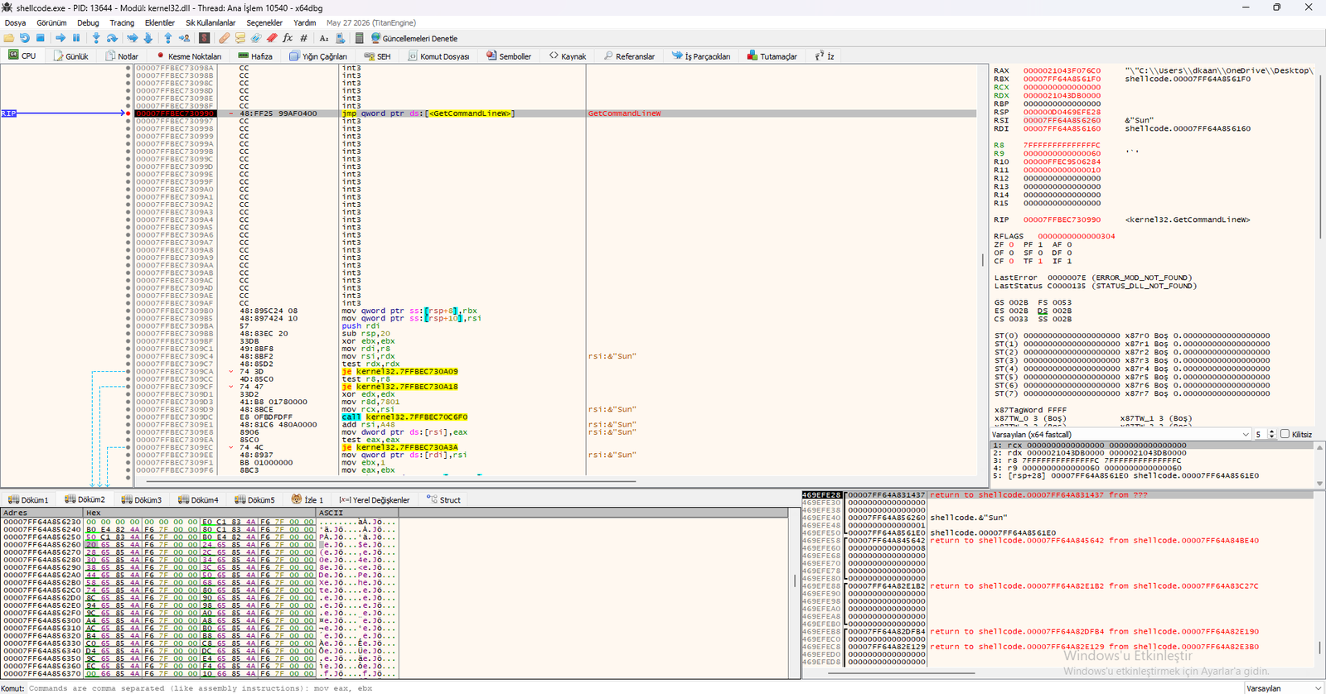
Task: Open the Yerel Değişkenler tab
Action: point(374,499)
